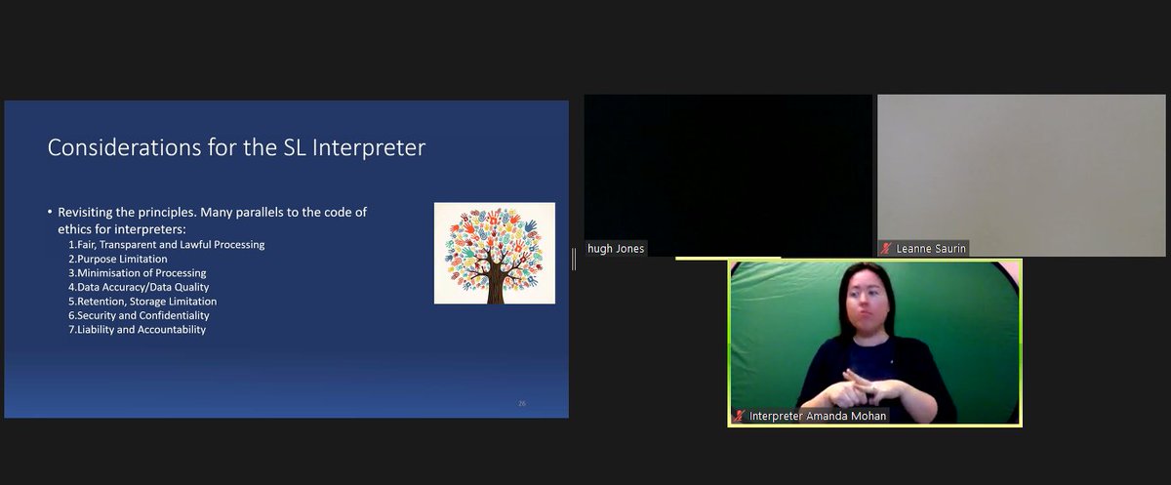Click the Interpreter Amanda Mohan name label
Image resolution: width=1171 pixels, height=485 pixels.
pos(818,416)
